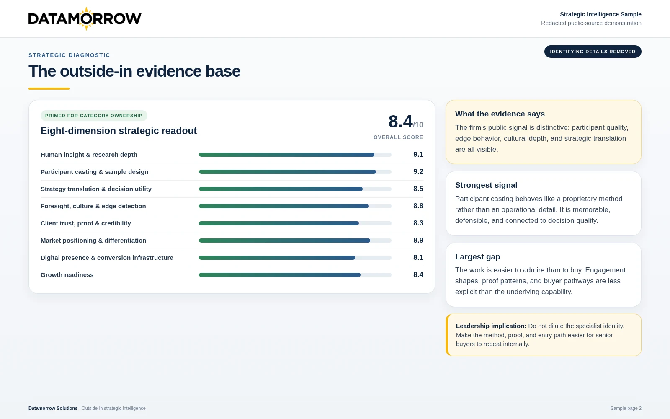Click the Client trust, proof & credibility bar

pyautogui.click(x=295, y=223)
